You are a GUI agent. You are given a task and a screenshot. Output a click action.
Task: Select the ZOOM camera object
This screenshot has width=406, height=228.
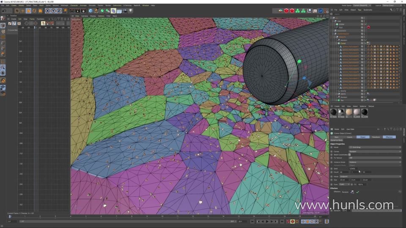pyautogui.click(x=342, y=24)
